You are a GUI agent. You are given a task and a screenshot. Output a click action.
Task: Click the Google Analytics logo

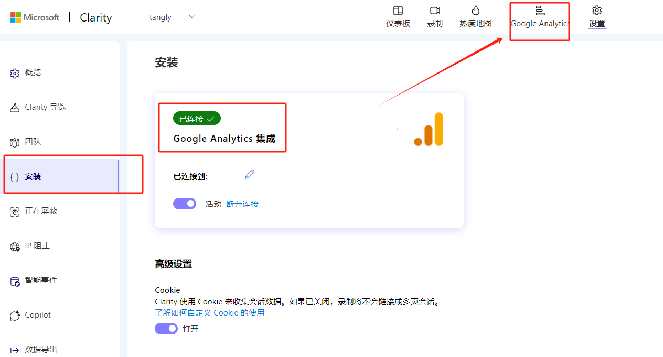(429, 129)
